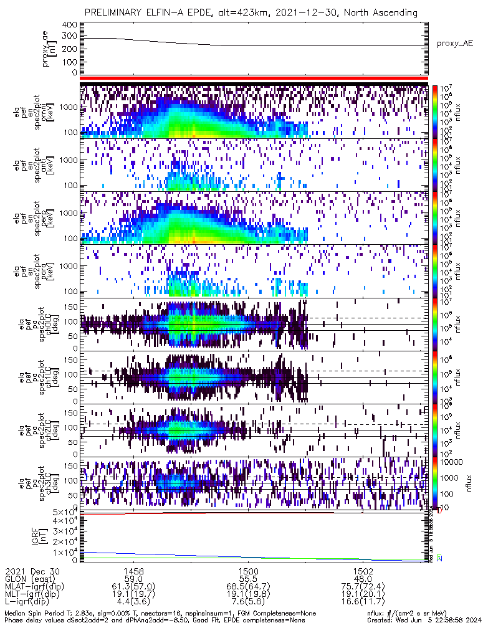Click the '2021 Dec 30' date label
This screenshot has height=623, width=483.
pos(32,571)
